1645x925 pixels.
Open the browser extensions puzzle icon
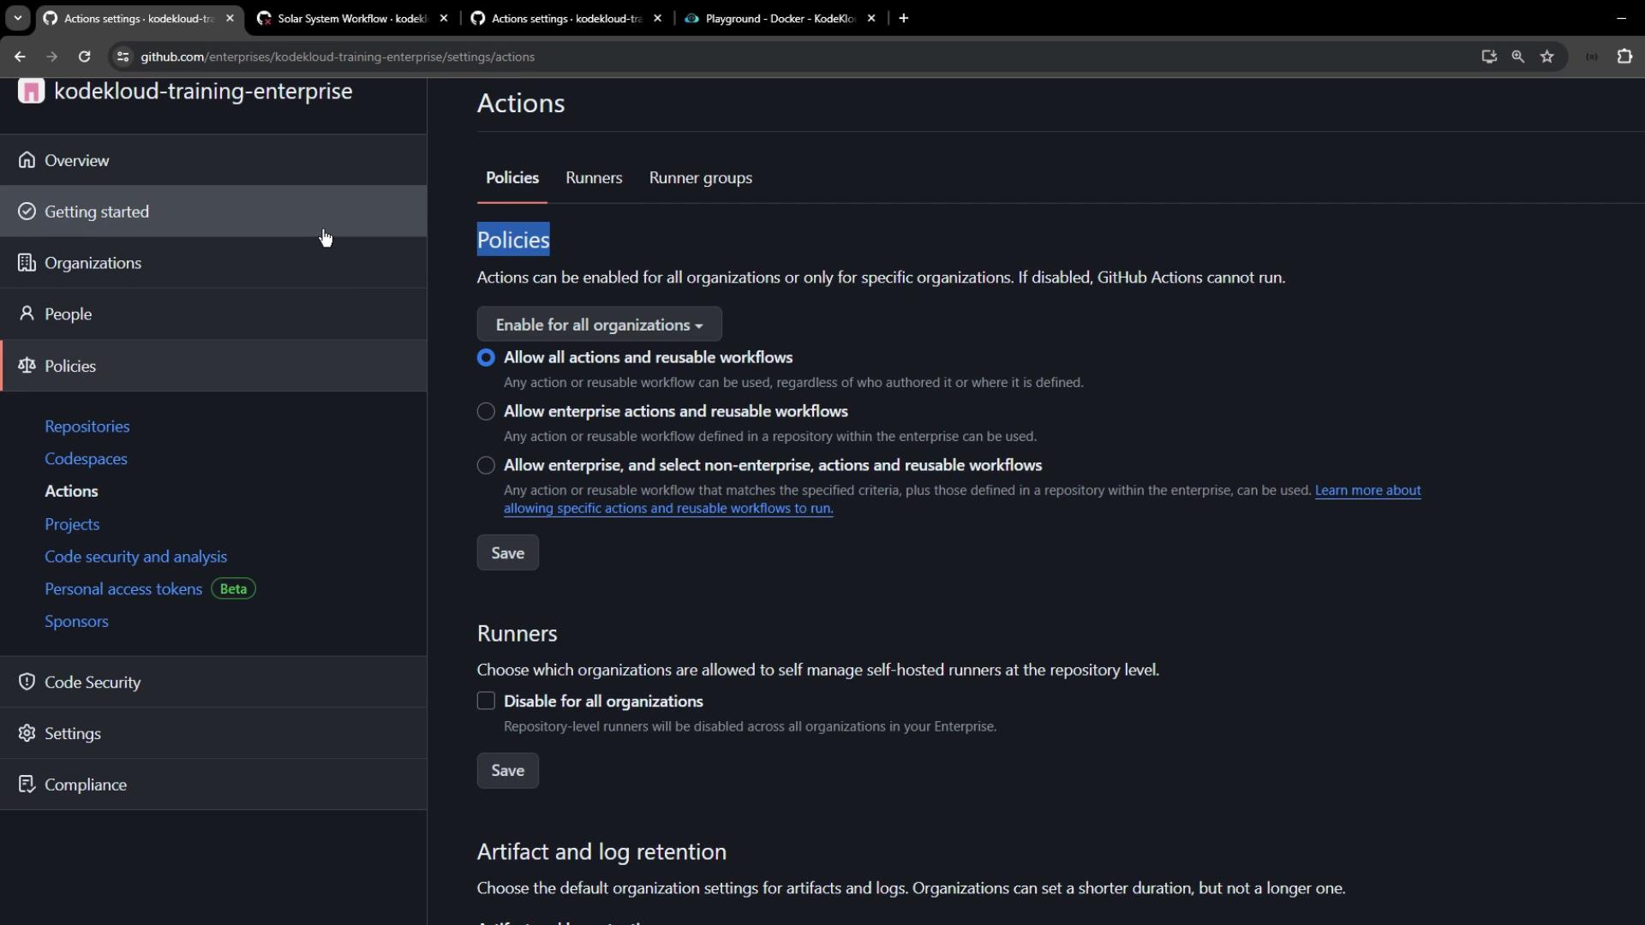point(1624,57)
